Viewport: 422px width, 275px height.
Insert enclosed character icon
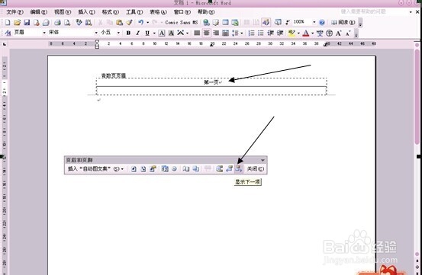(329, 33)
